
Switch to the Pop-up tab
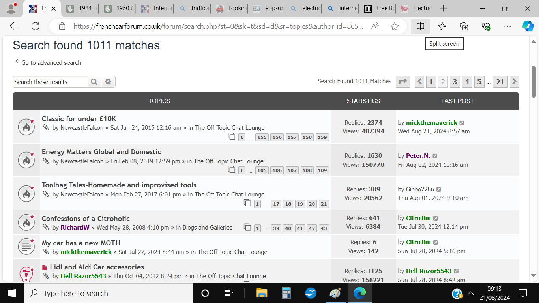click(x=268, y=8)
